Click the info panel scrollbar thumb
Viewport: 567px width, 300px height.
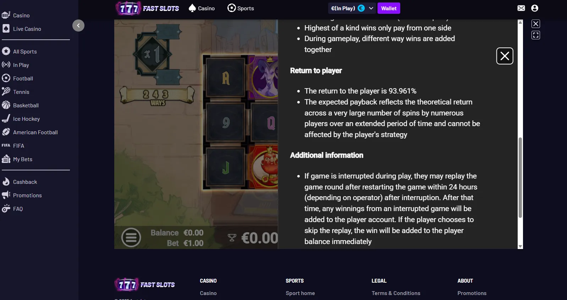pos(520,177)
